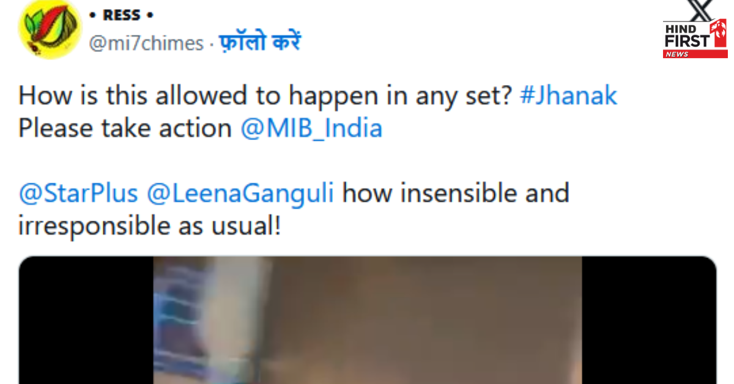The image size is (734, 384).
Task: Open the @mi7chimes handle link
Action: (147, 43)
